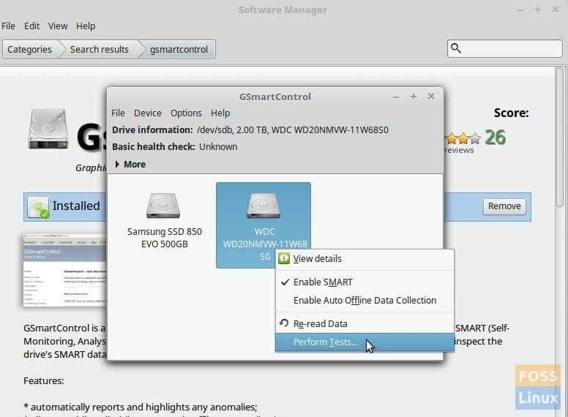Viewport: 568px width, 417px height.
Task: Click the star rating icons
Action: 462,138
